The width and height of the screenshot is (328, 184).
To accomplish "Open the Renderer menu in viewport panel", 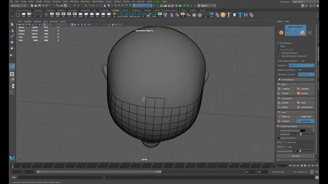I will click(54, 21).
